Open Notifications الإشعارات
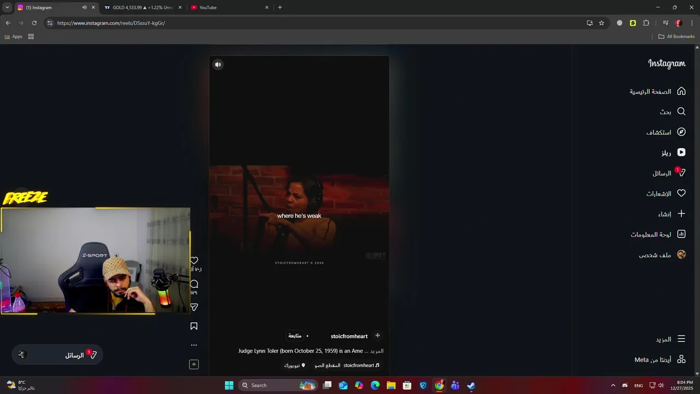The image size is (700, 394). coord(666,194)
